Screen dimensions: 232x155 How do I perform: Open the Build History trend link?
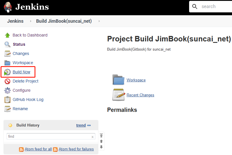81,125
